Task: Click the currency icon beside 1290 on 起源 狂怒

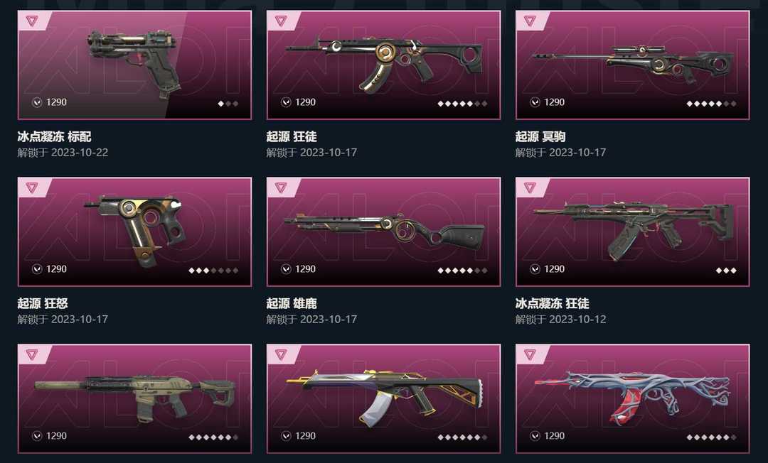Action: point(37,269)
